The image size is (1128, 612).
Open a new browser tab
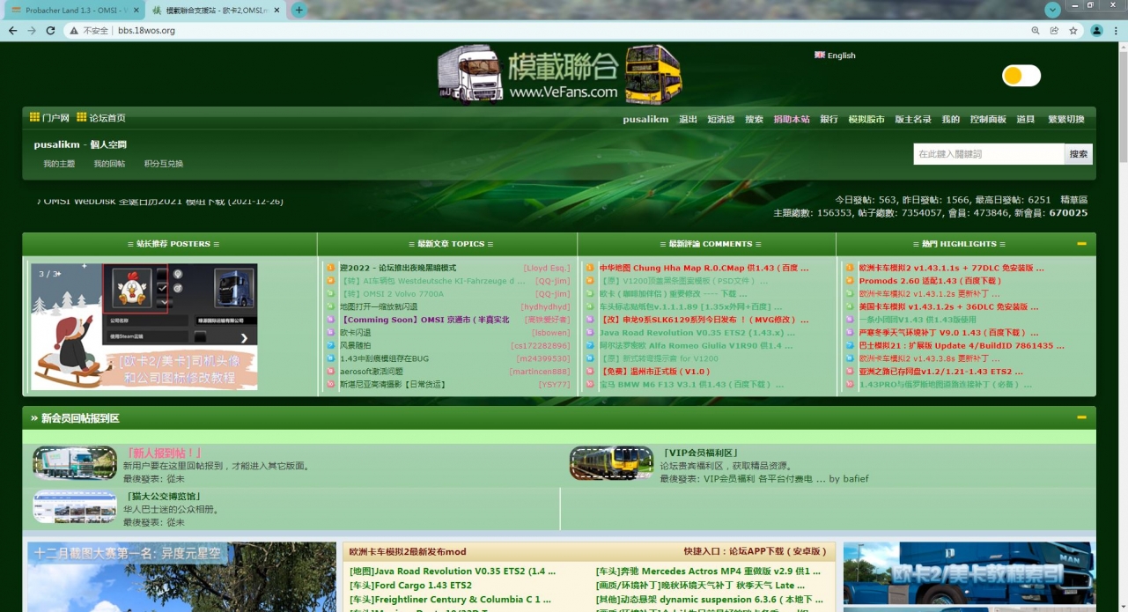point(299,10)
